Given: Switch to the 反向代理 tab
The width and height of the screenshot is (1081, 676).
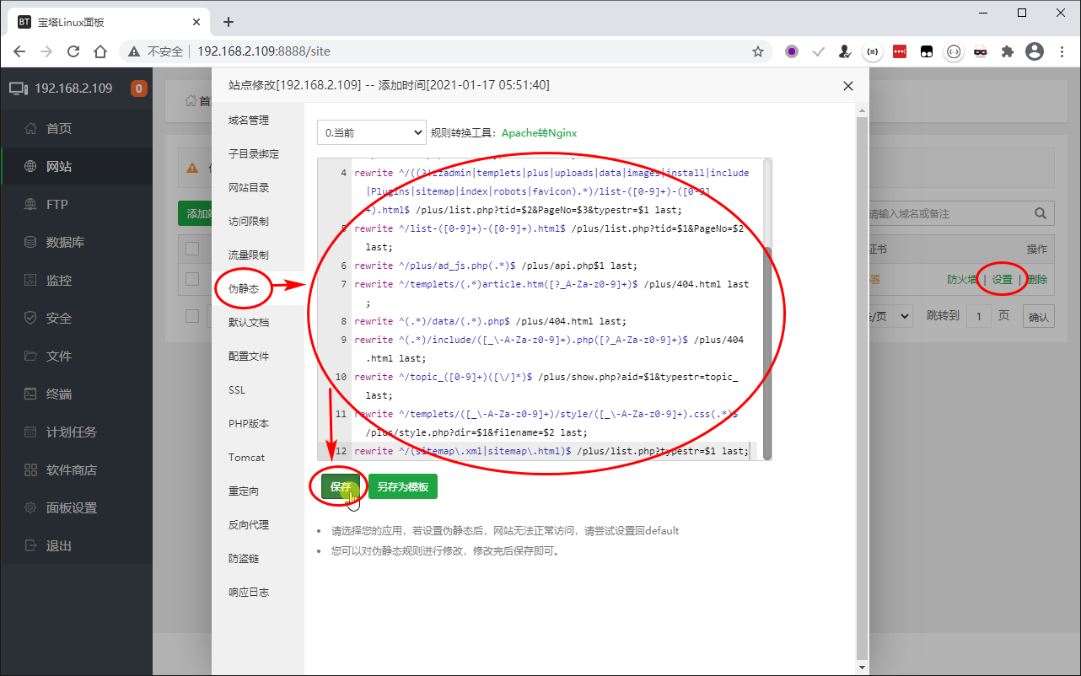Looking at the screenshot, I should tap(258, 525).
